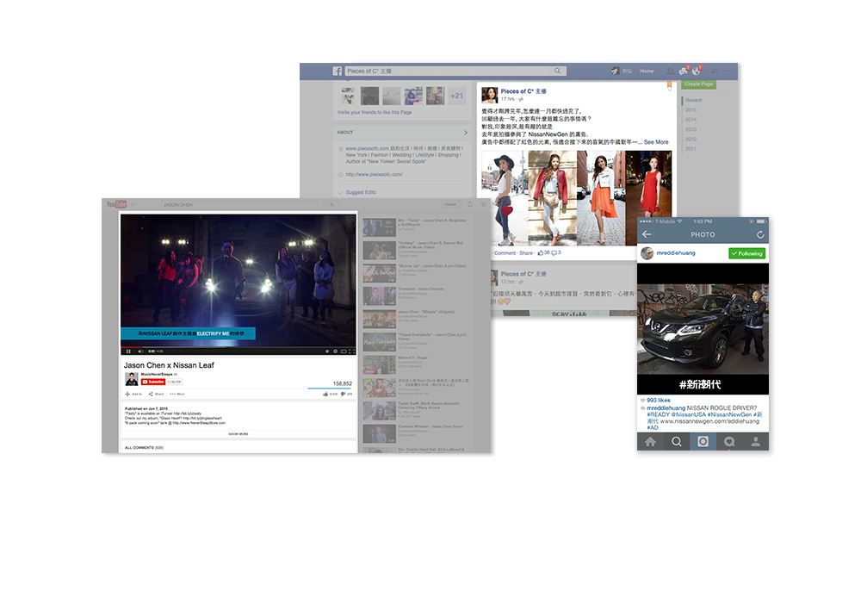Jump to 2014 in Facebook timeline

pos(691,120)
